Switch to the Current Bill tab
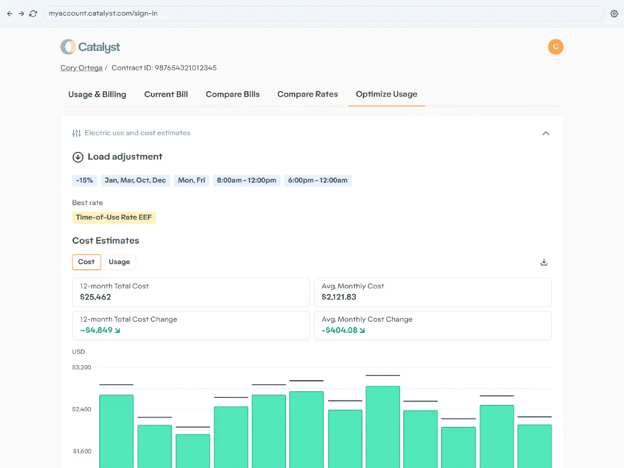This screenshot has height=468, width=624. (x=166, y=94)
